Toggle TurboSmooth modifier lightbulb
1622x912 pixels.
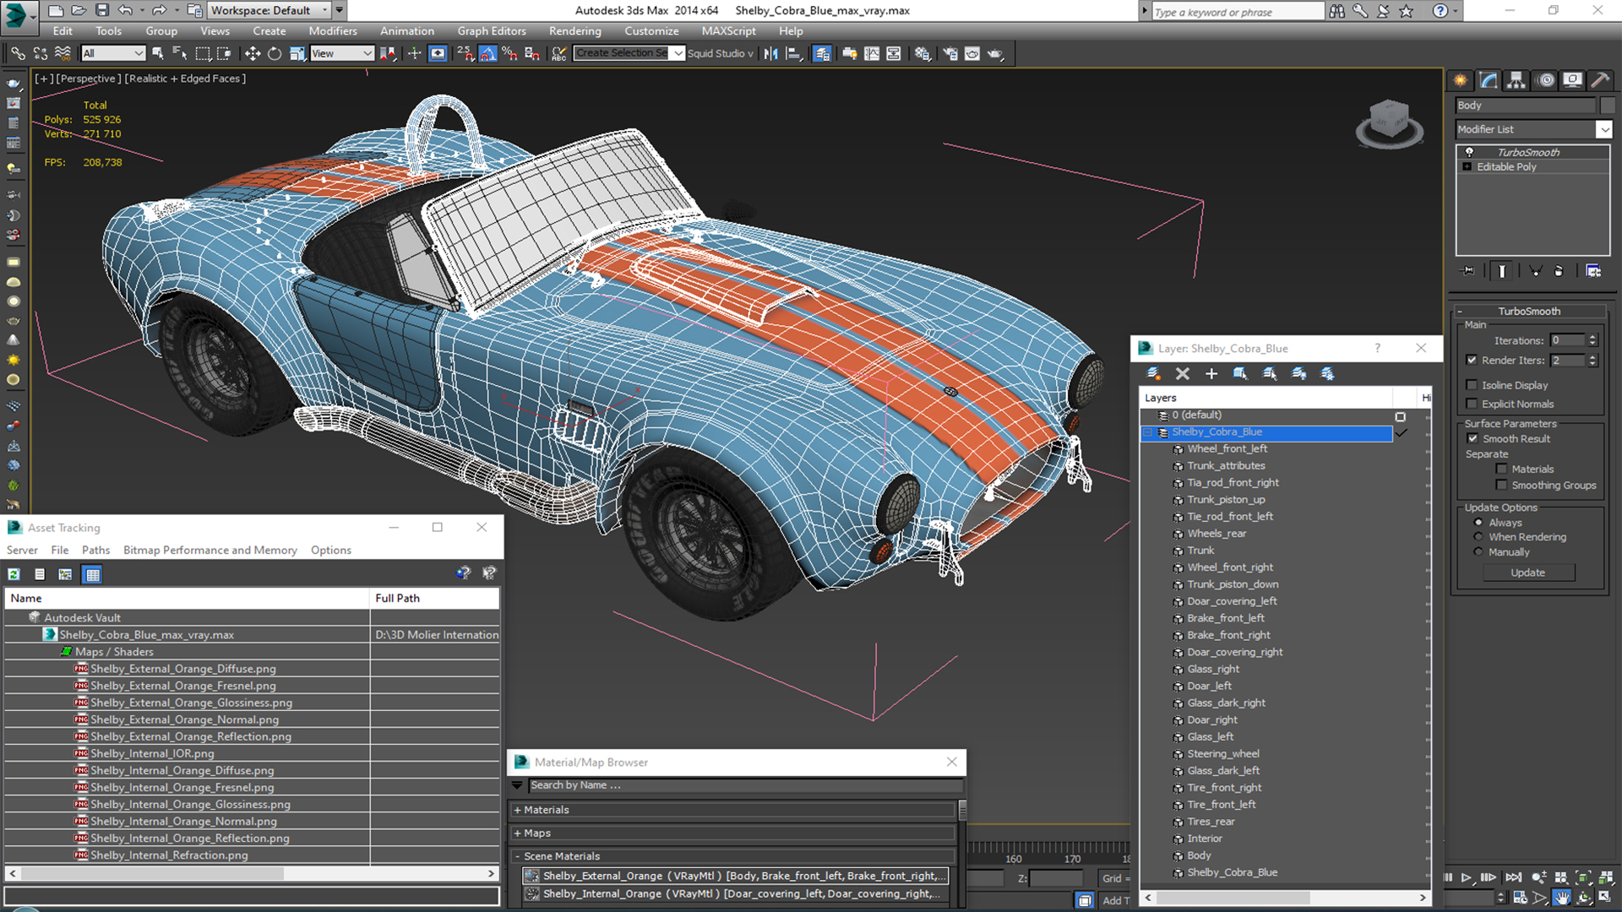pyautogui.click(x=1469, y=152)
